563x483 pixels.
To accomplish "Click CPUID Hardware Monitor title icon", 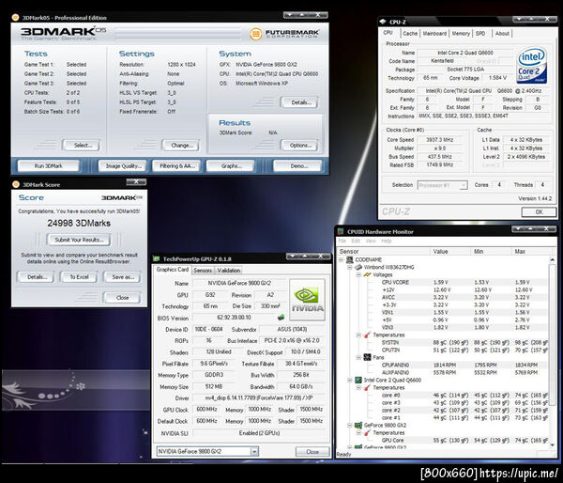I will click(x=342, y=231).
